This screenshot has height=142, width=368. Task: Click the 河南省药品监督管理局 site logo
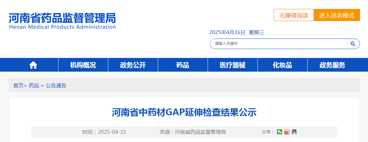[x=62, y=18]
